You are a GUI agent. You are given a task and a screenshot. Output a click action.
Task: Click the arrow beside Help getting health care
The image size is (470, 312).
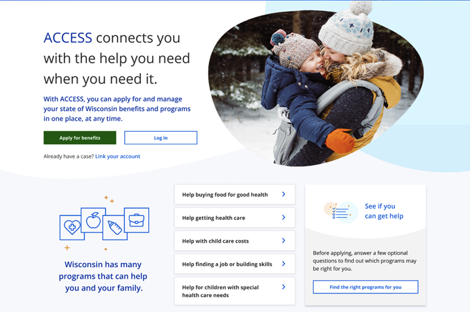pyautogui.click(x=283, y=217)
